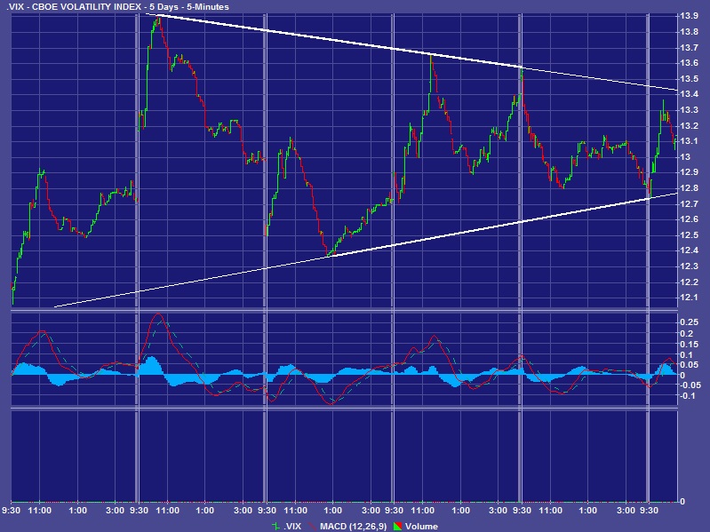Click the 12.2 price axis label
Image resolution: width=710 pixels, height=532 pixels.
coord(689,282)
